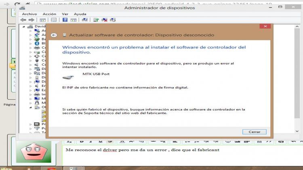The width and height of the screenshot is (303, 170).
Task: Click the MTK USB Port device icon
Action: tap(68, 77)
